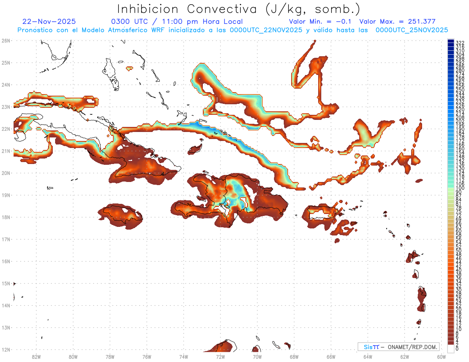Screen dimensions: 469x362
Task: Click the 14N latitude label
Action: coord(5,305)
